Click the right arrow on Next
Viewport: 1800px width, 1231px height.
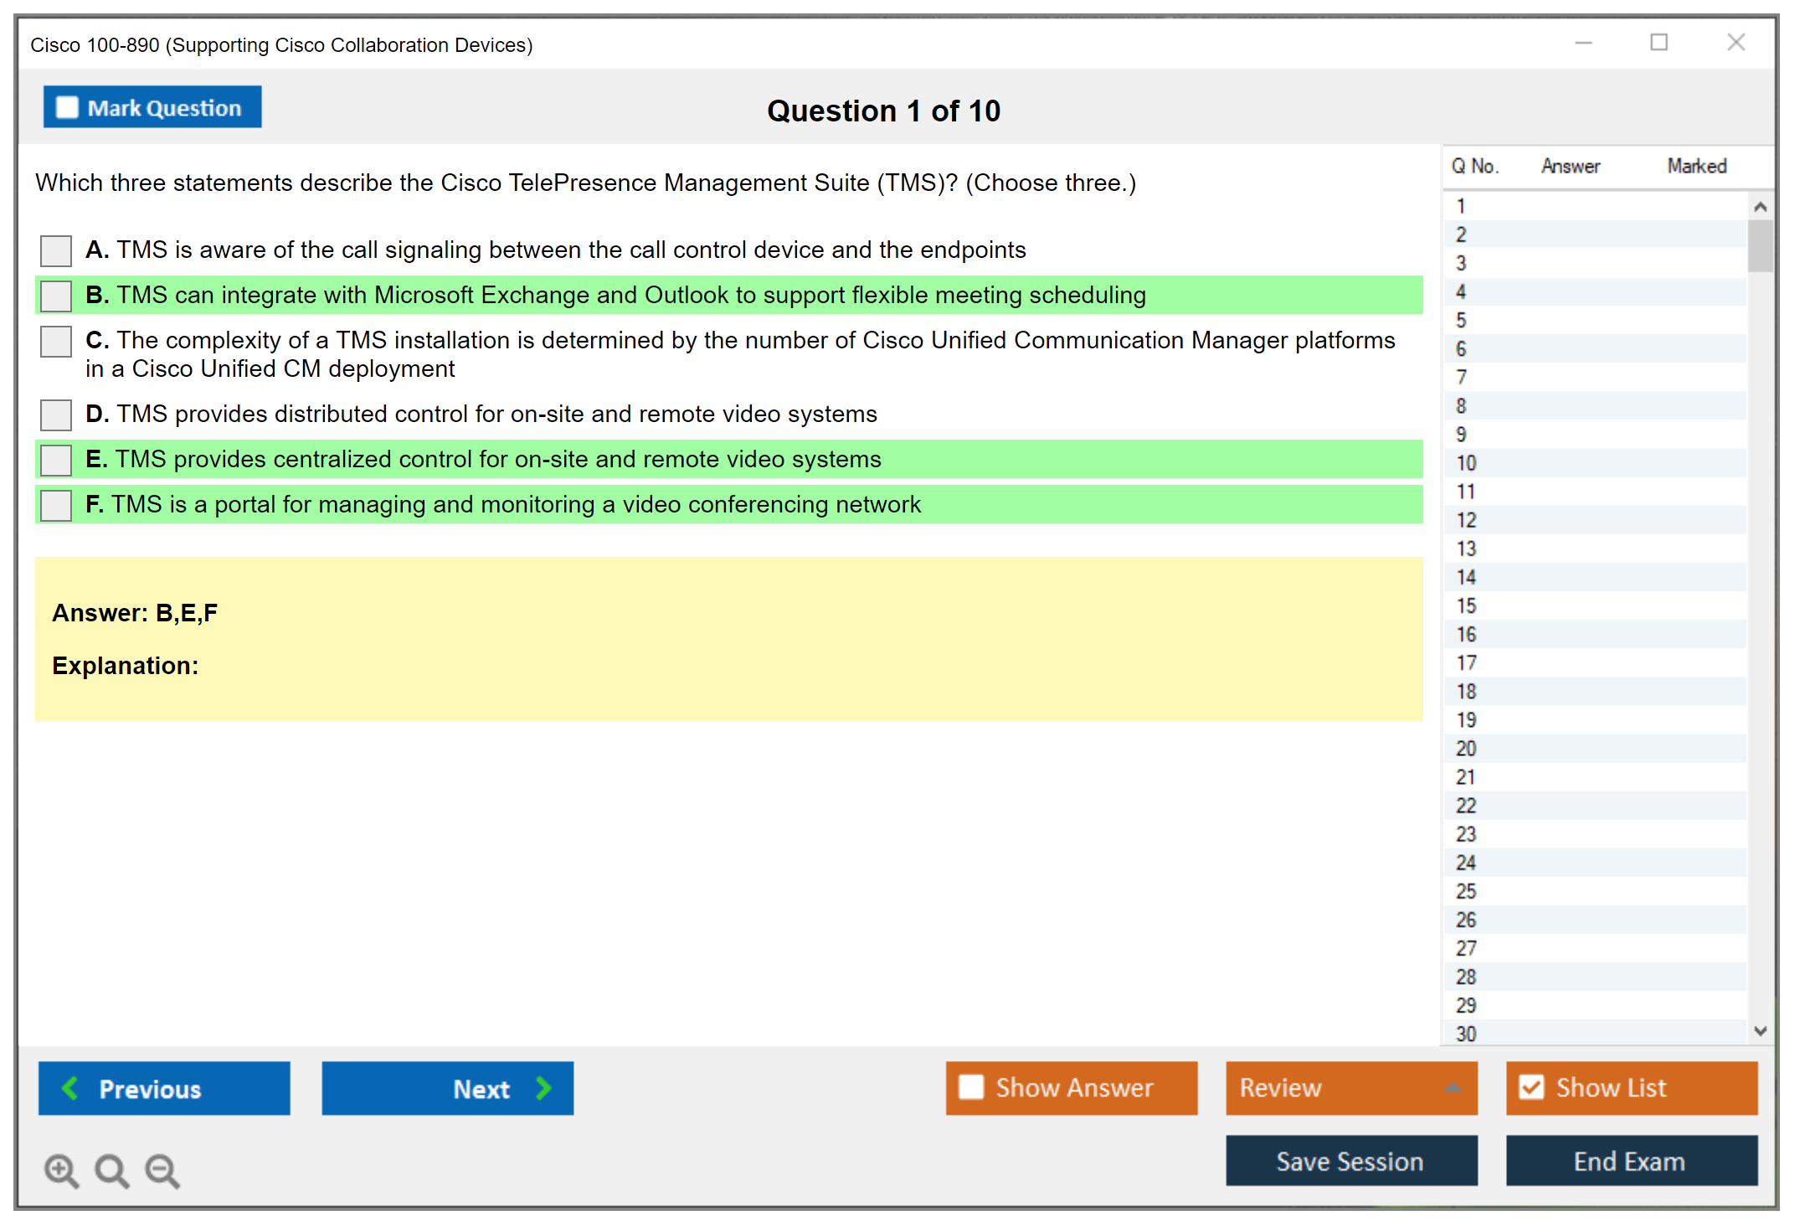tap(543, 1088)
